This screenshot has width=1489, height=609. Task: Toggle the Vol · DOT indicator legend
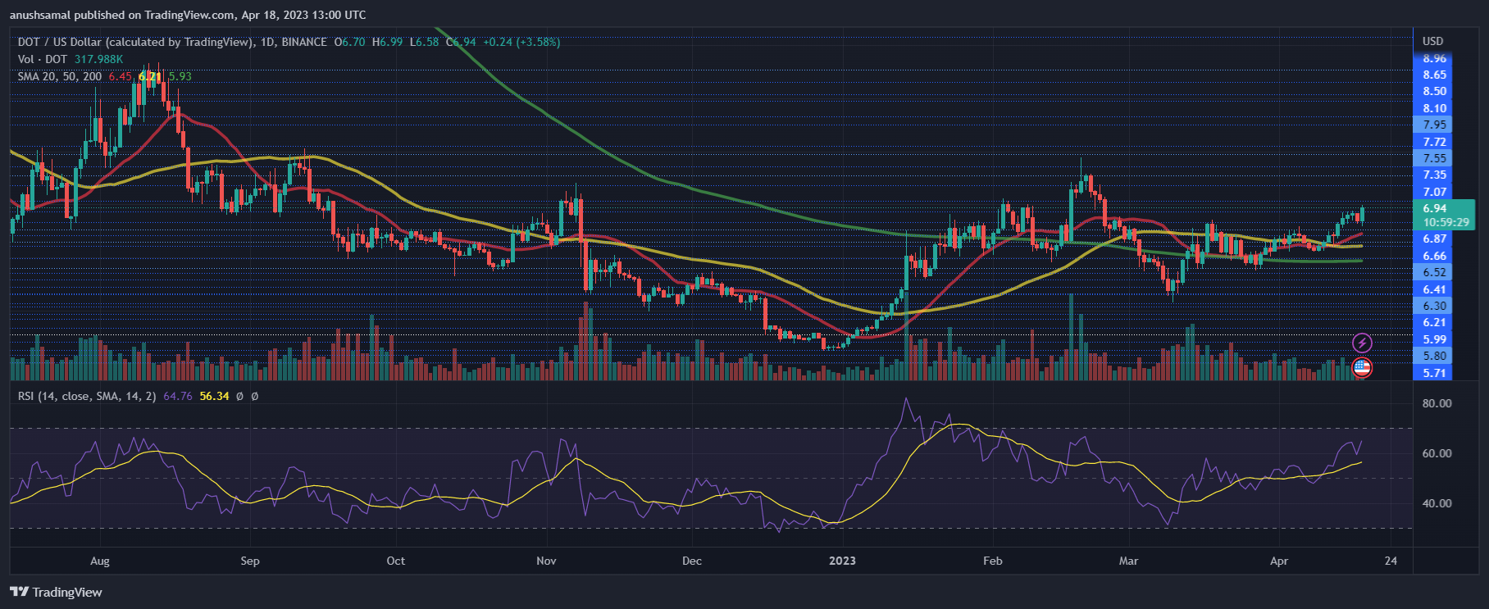[x=43, y=59]
